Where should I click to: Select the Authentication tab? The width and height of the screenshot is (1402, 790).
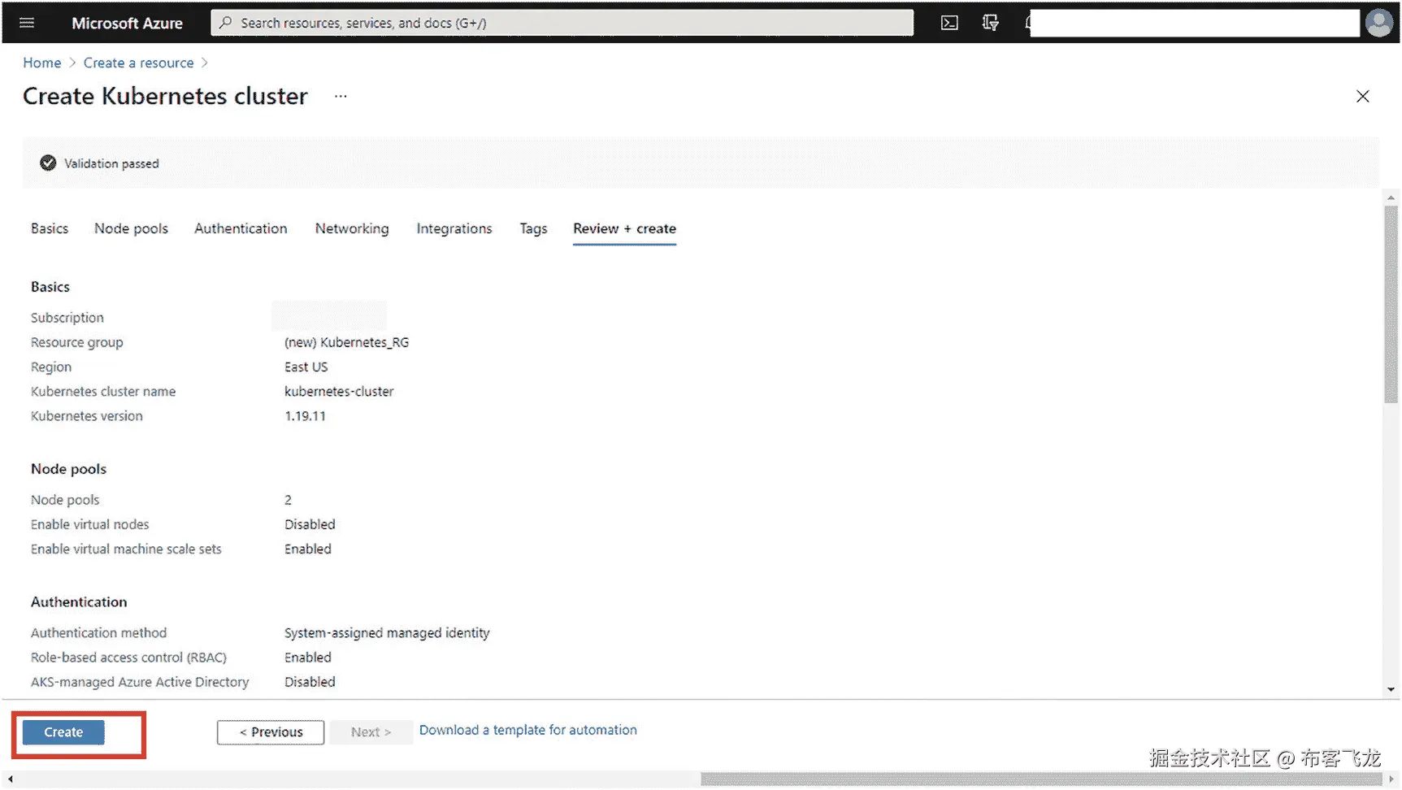click(x=241, y=228)
